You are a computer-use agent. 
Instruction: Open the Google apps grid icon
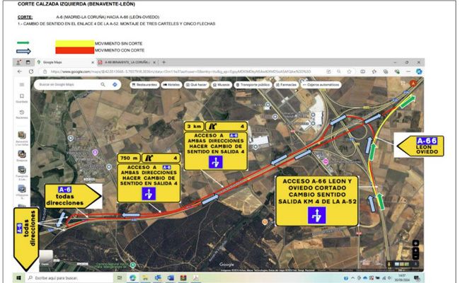403,84
